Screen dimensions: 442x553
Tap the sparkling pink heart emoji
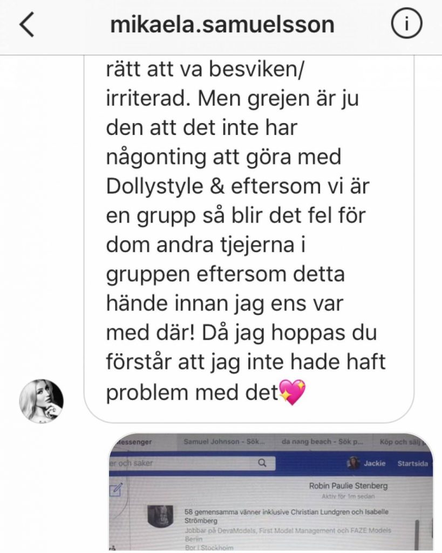(x=292, y=392)
